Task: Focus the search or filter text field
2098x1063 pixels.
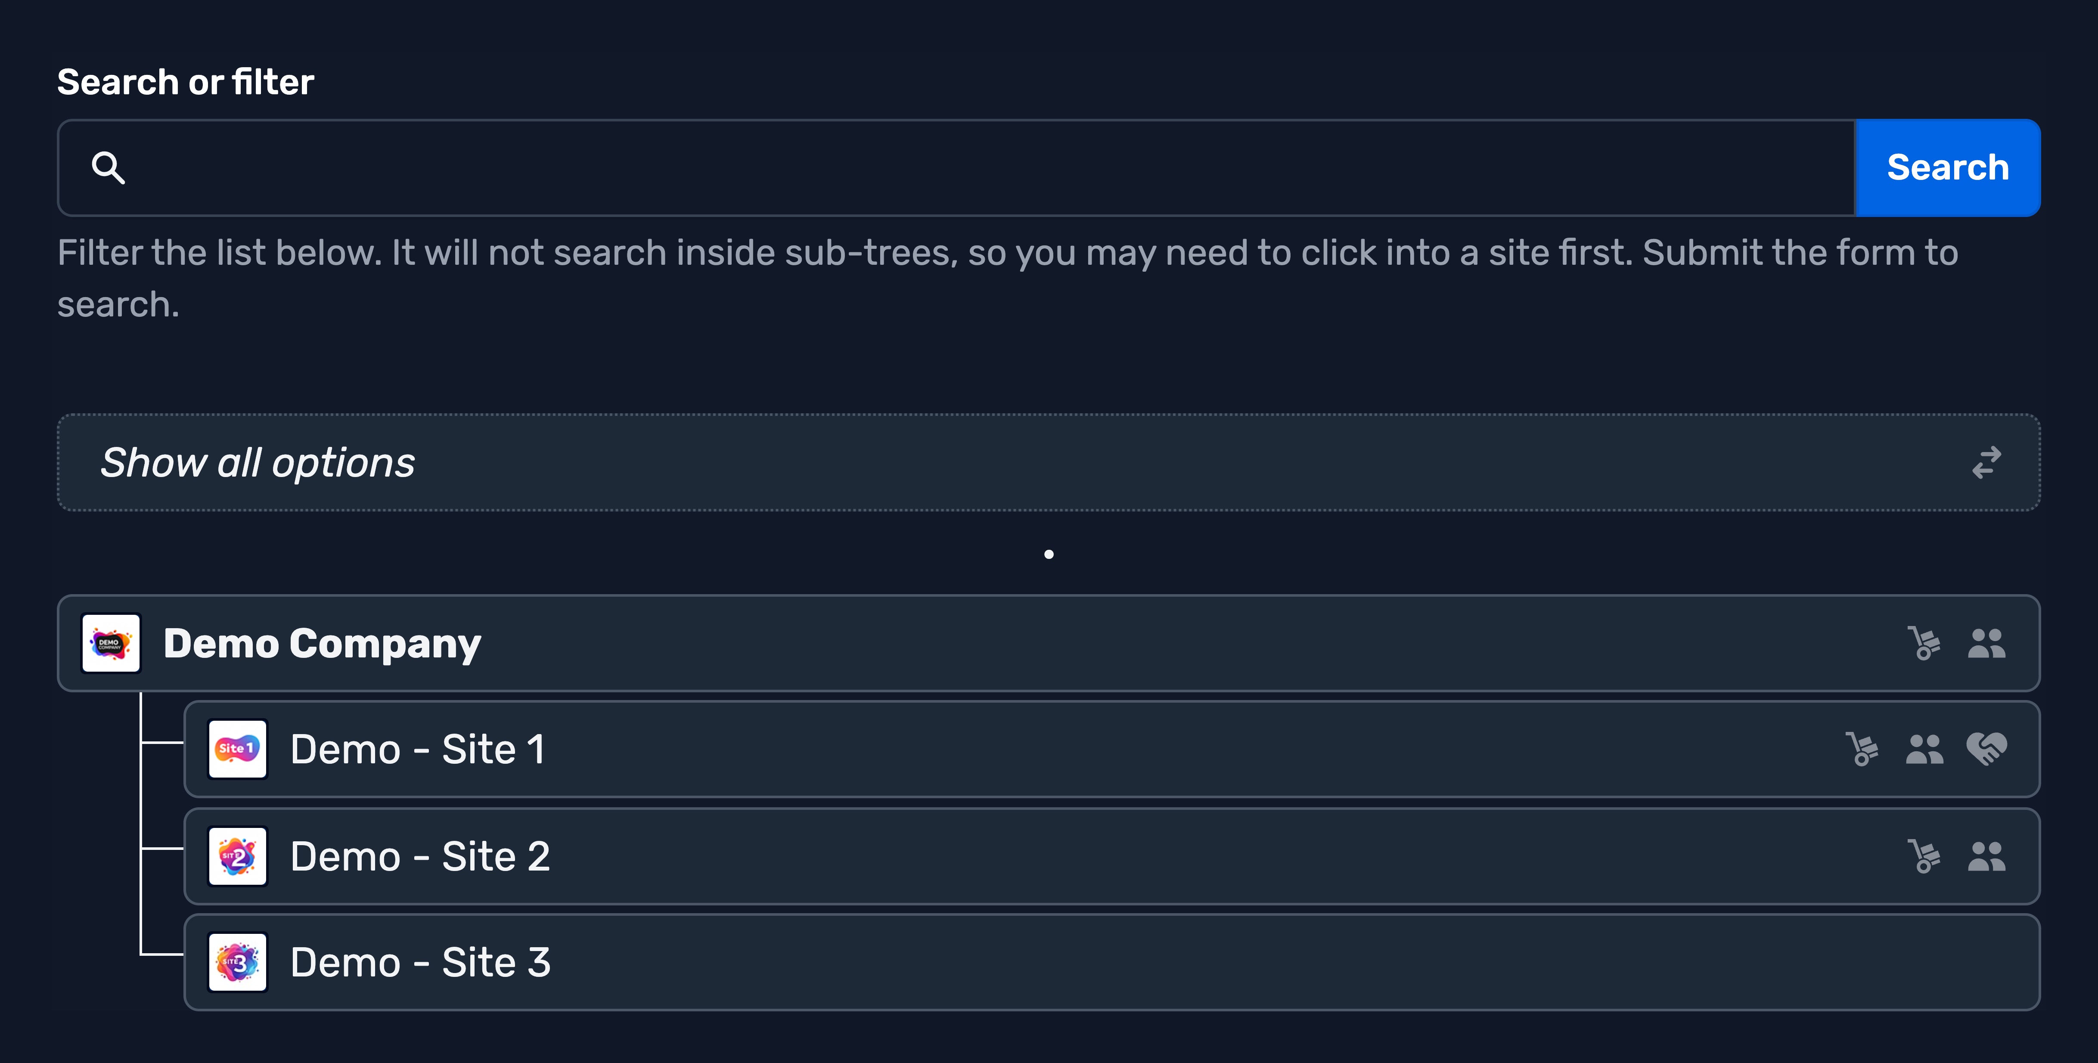Action: [956, 168]
